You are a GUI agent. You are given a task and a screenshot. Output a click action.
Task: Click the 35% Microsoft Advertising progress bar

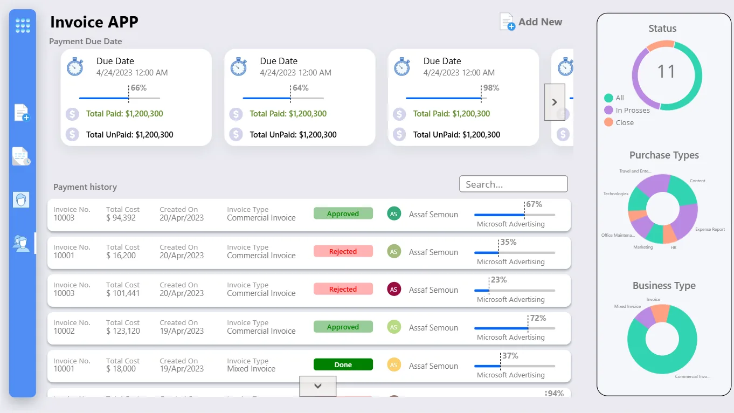click(x=515, y=253)
